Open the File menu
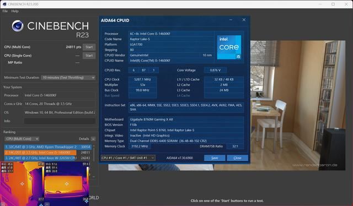The width and height of the screenshot is (353, 206). [x=5, y=11]
